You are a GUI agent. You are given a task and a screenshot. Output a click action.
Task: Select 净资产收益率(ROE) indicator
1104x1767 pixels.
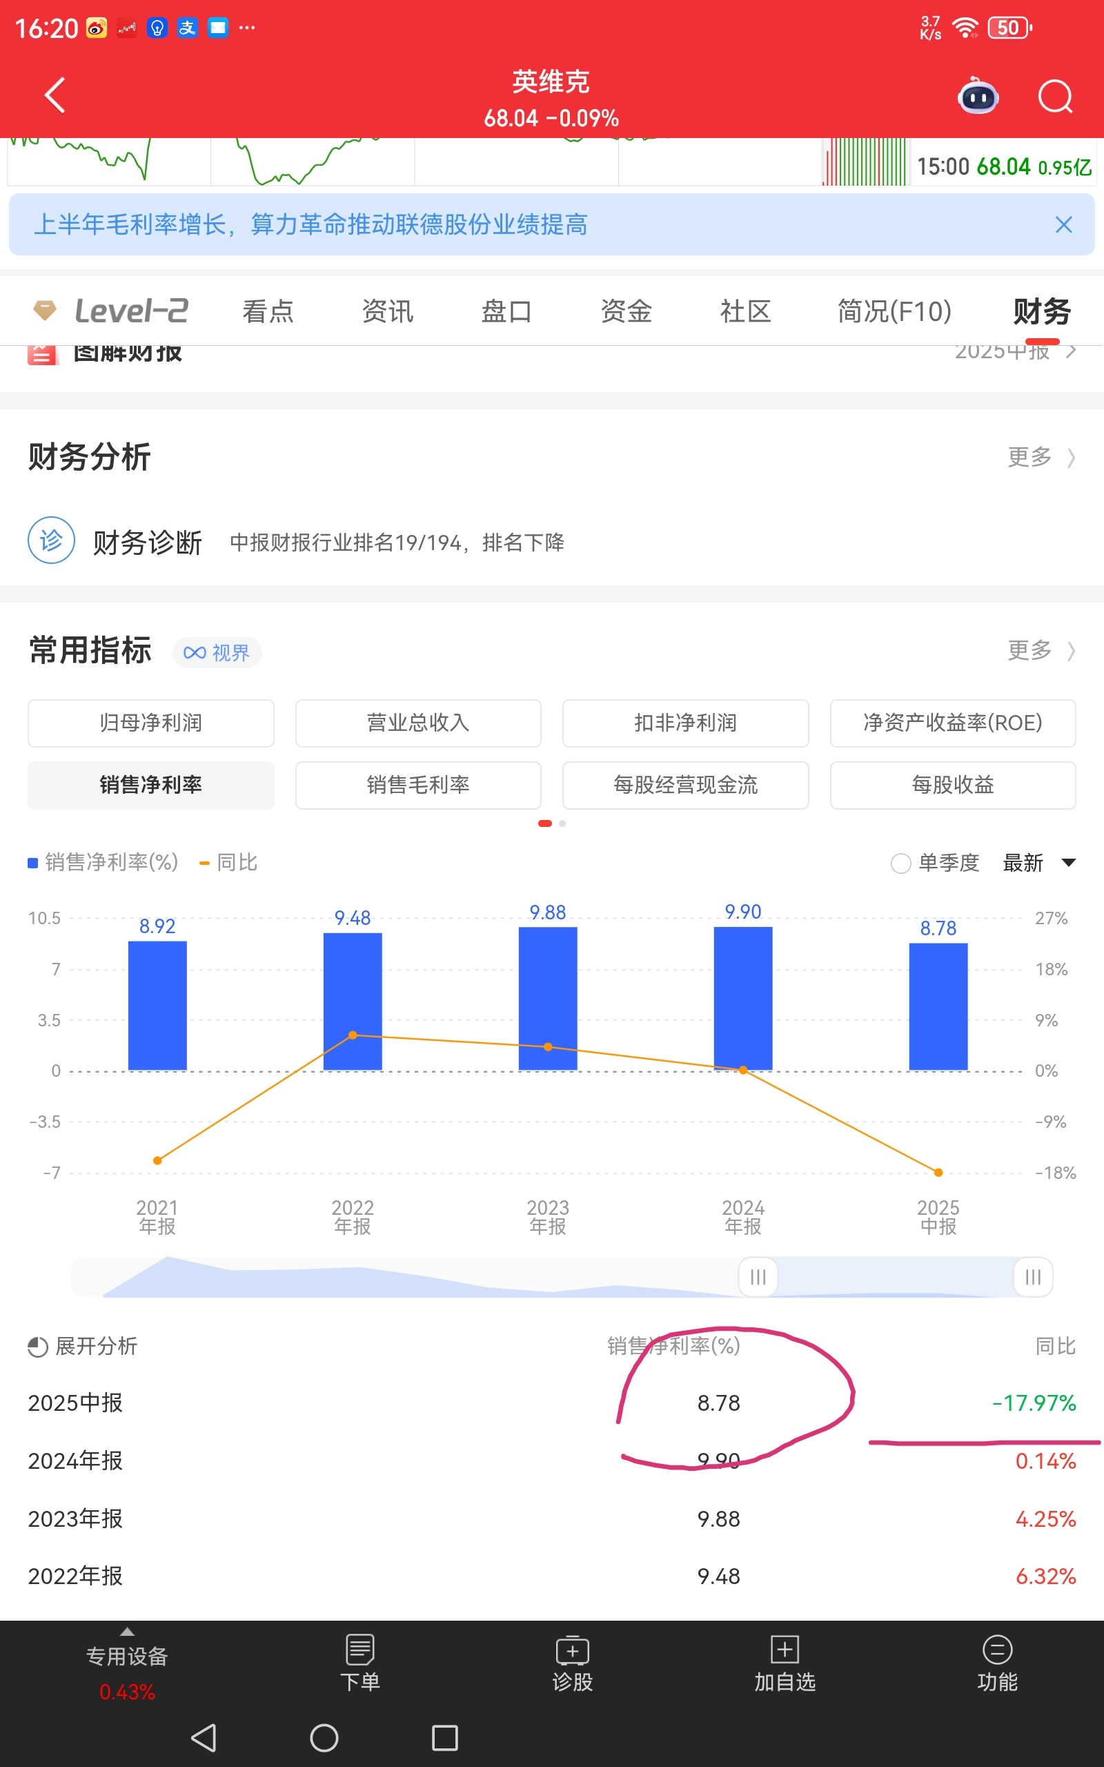pos(953,723)
